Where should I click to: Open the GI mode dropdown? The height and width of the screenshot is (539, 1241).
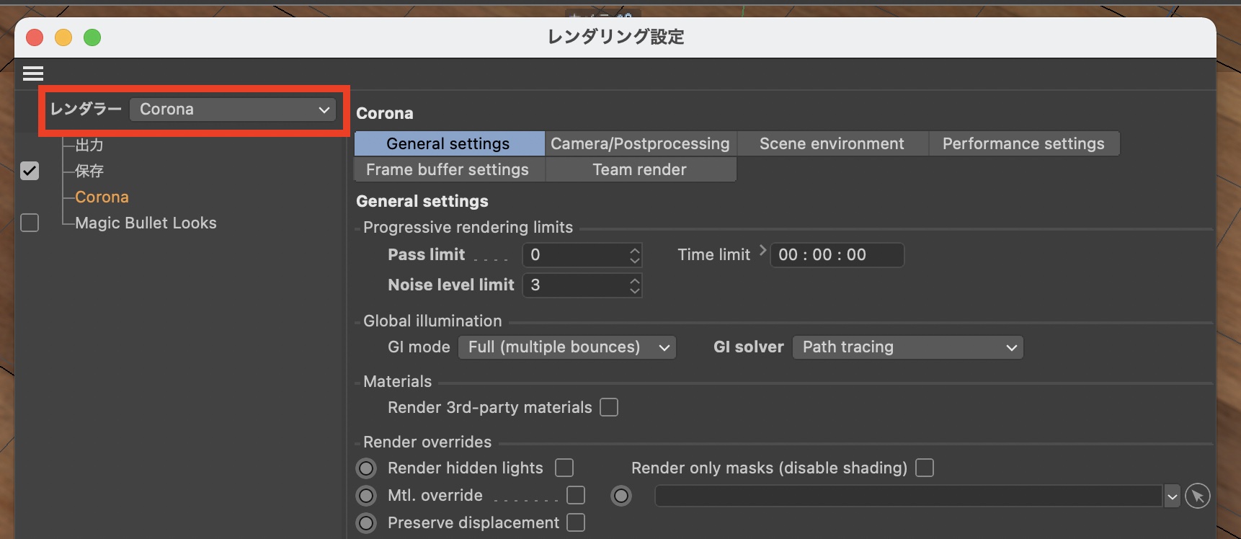pos(568,347)
